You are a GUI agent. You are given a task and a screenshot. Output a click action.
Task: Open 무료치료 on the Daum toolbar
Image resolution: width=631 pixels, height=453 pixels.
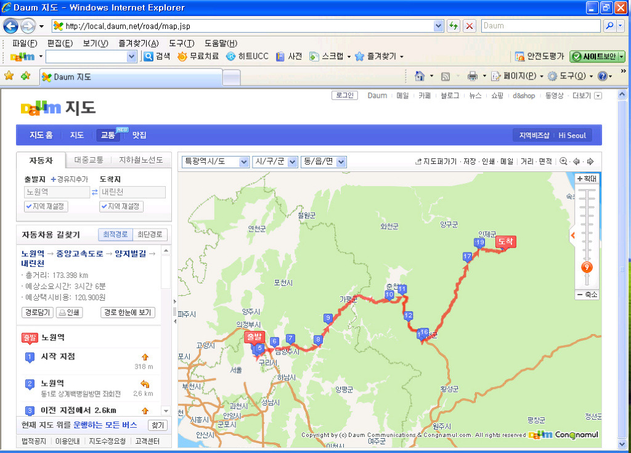point(198,56)
